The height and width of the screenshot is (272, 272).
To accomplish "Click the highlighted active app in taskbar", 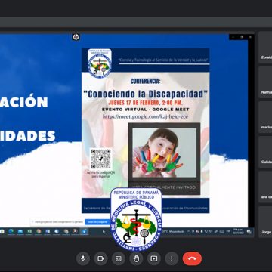I will click(84, 231).
